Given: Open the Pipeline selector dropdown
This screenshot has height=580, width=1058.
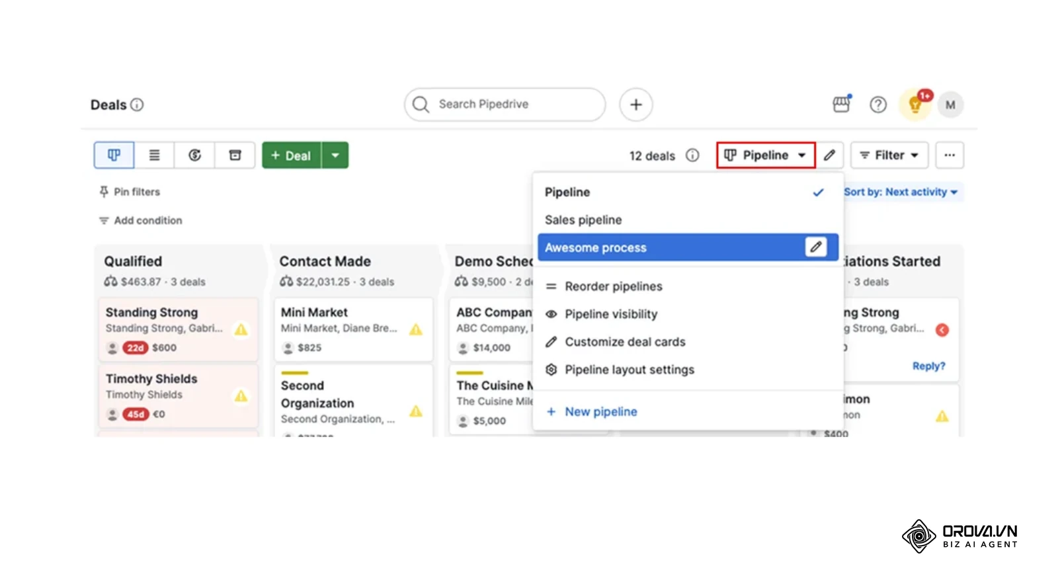Looking at the screenshot, I should (766, 155).
